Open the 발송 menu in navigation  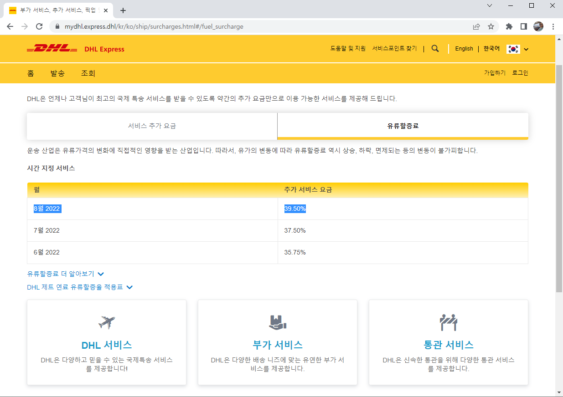[x=57, y=73]
